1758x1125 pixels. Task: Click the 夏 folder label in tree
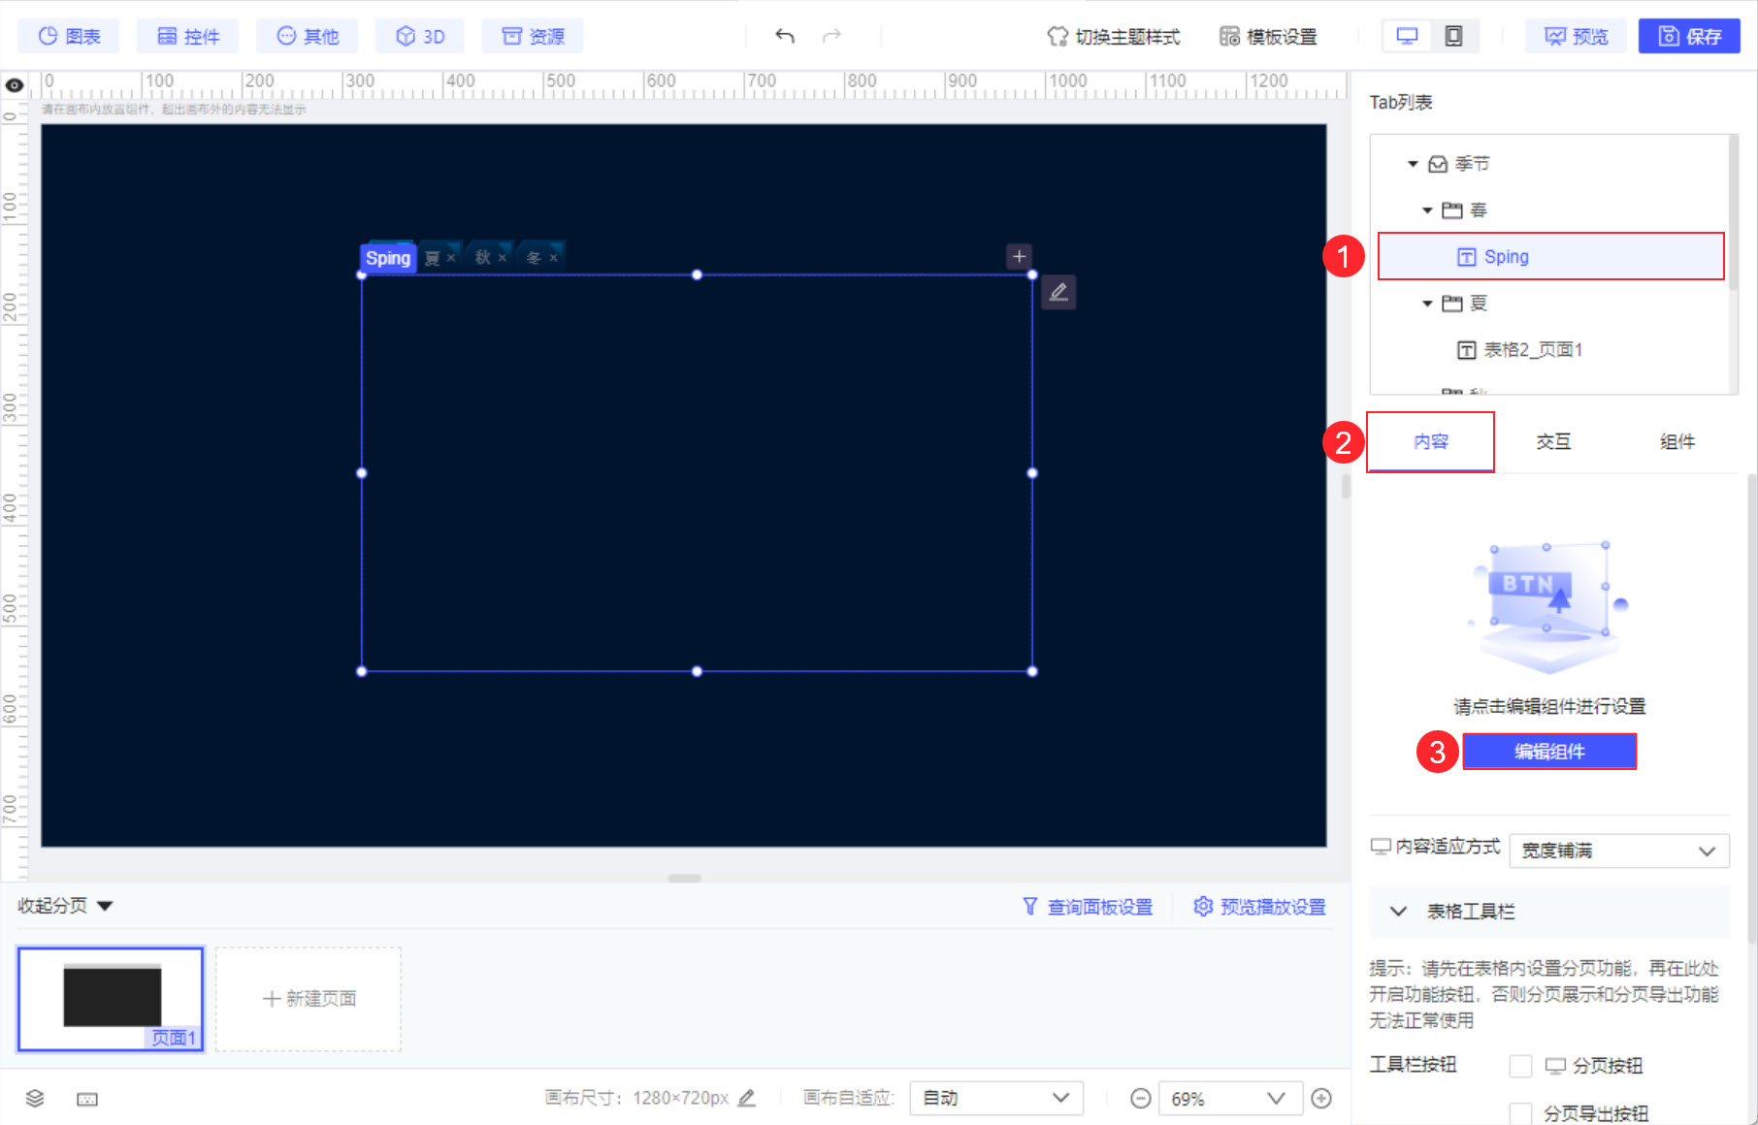[x=1479, y=304]
